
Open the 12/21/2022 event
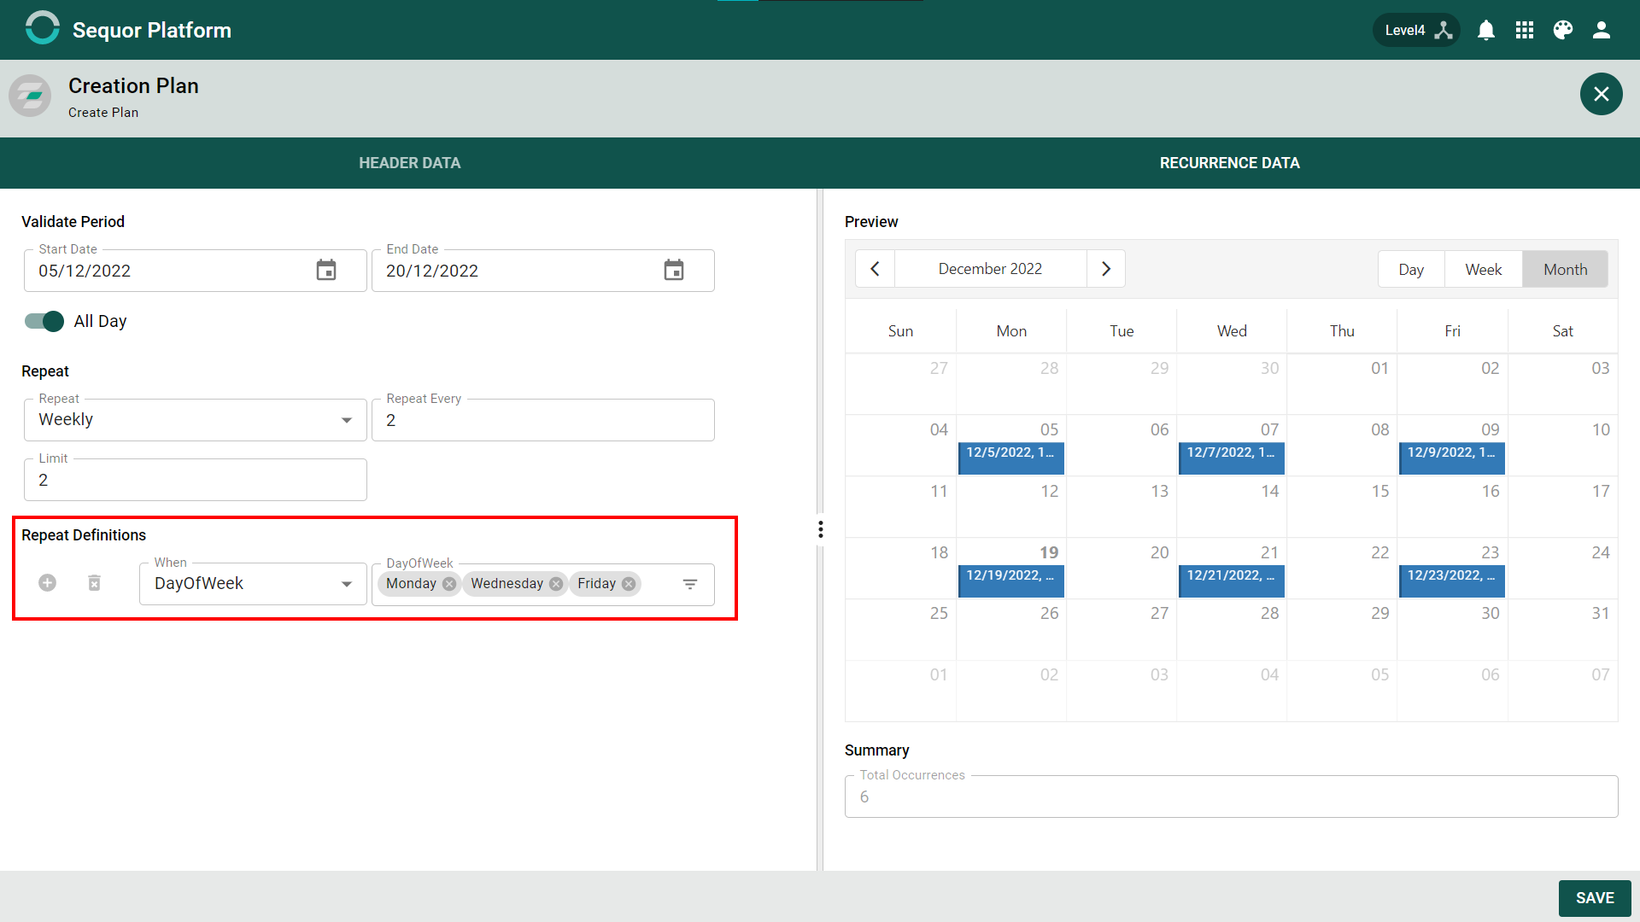pos(1232,581)
